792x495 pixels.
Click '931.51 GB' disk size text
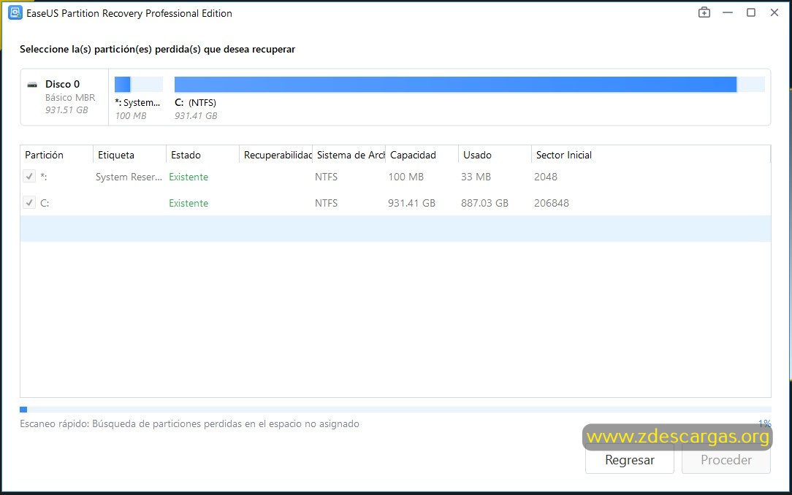coord(66,110)
